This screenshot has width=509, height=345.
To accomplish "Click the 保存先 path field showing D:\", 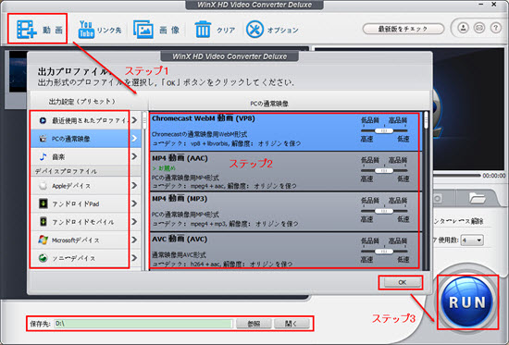I will click(x=143, y=324).
